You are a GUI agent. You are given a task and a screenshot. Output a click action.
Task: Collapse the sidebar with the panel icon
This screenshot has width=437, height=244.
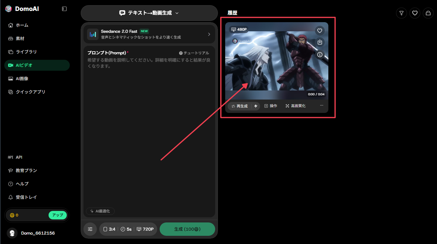pos(64,9)
